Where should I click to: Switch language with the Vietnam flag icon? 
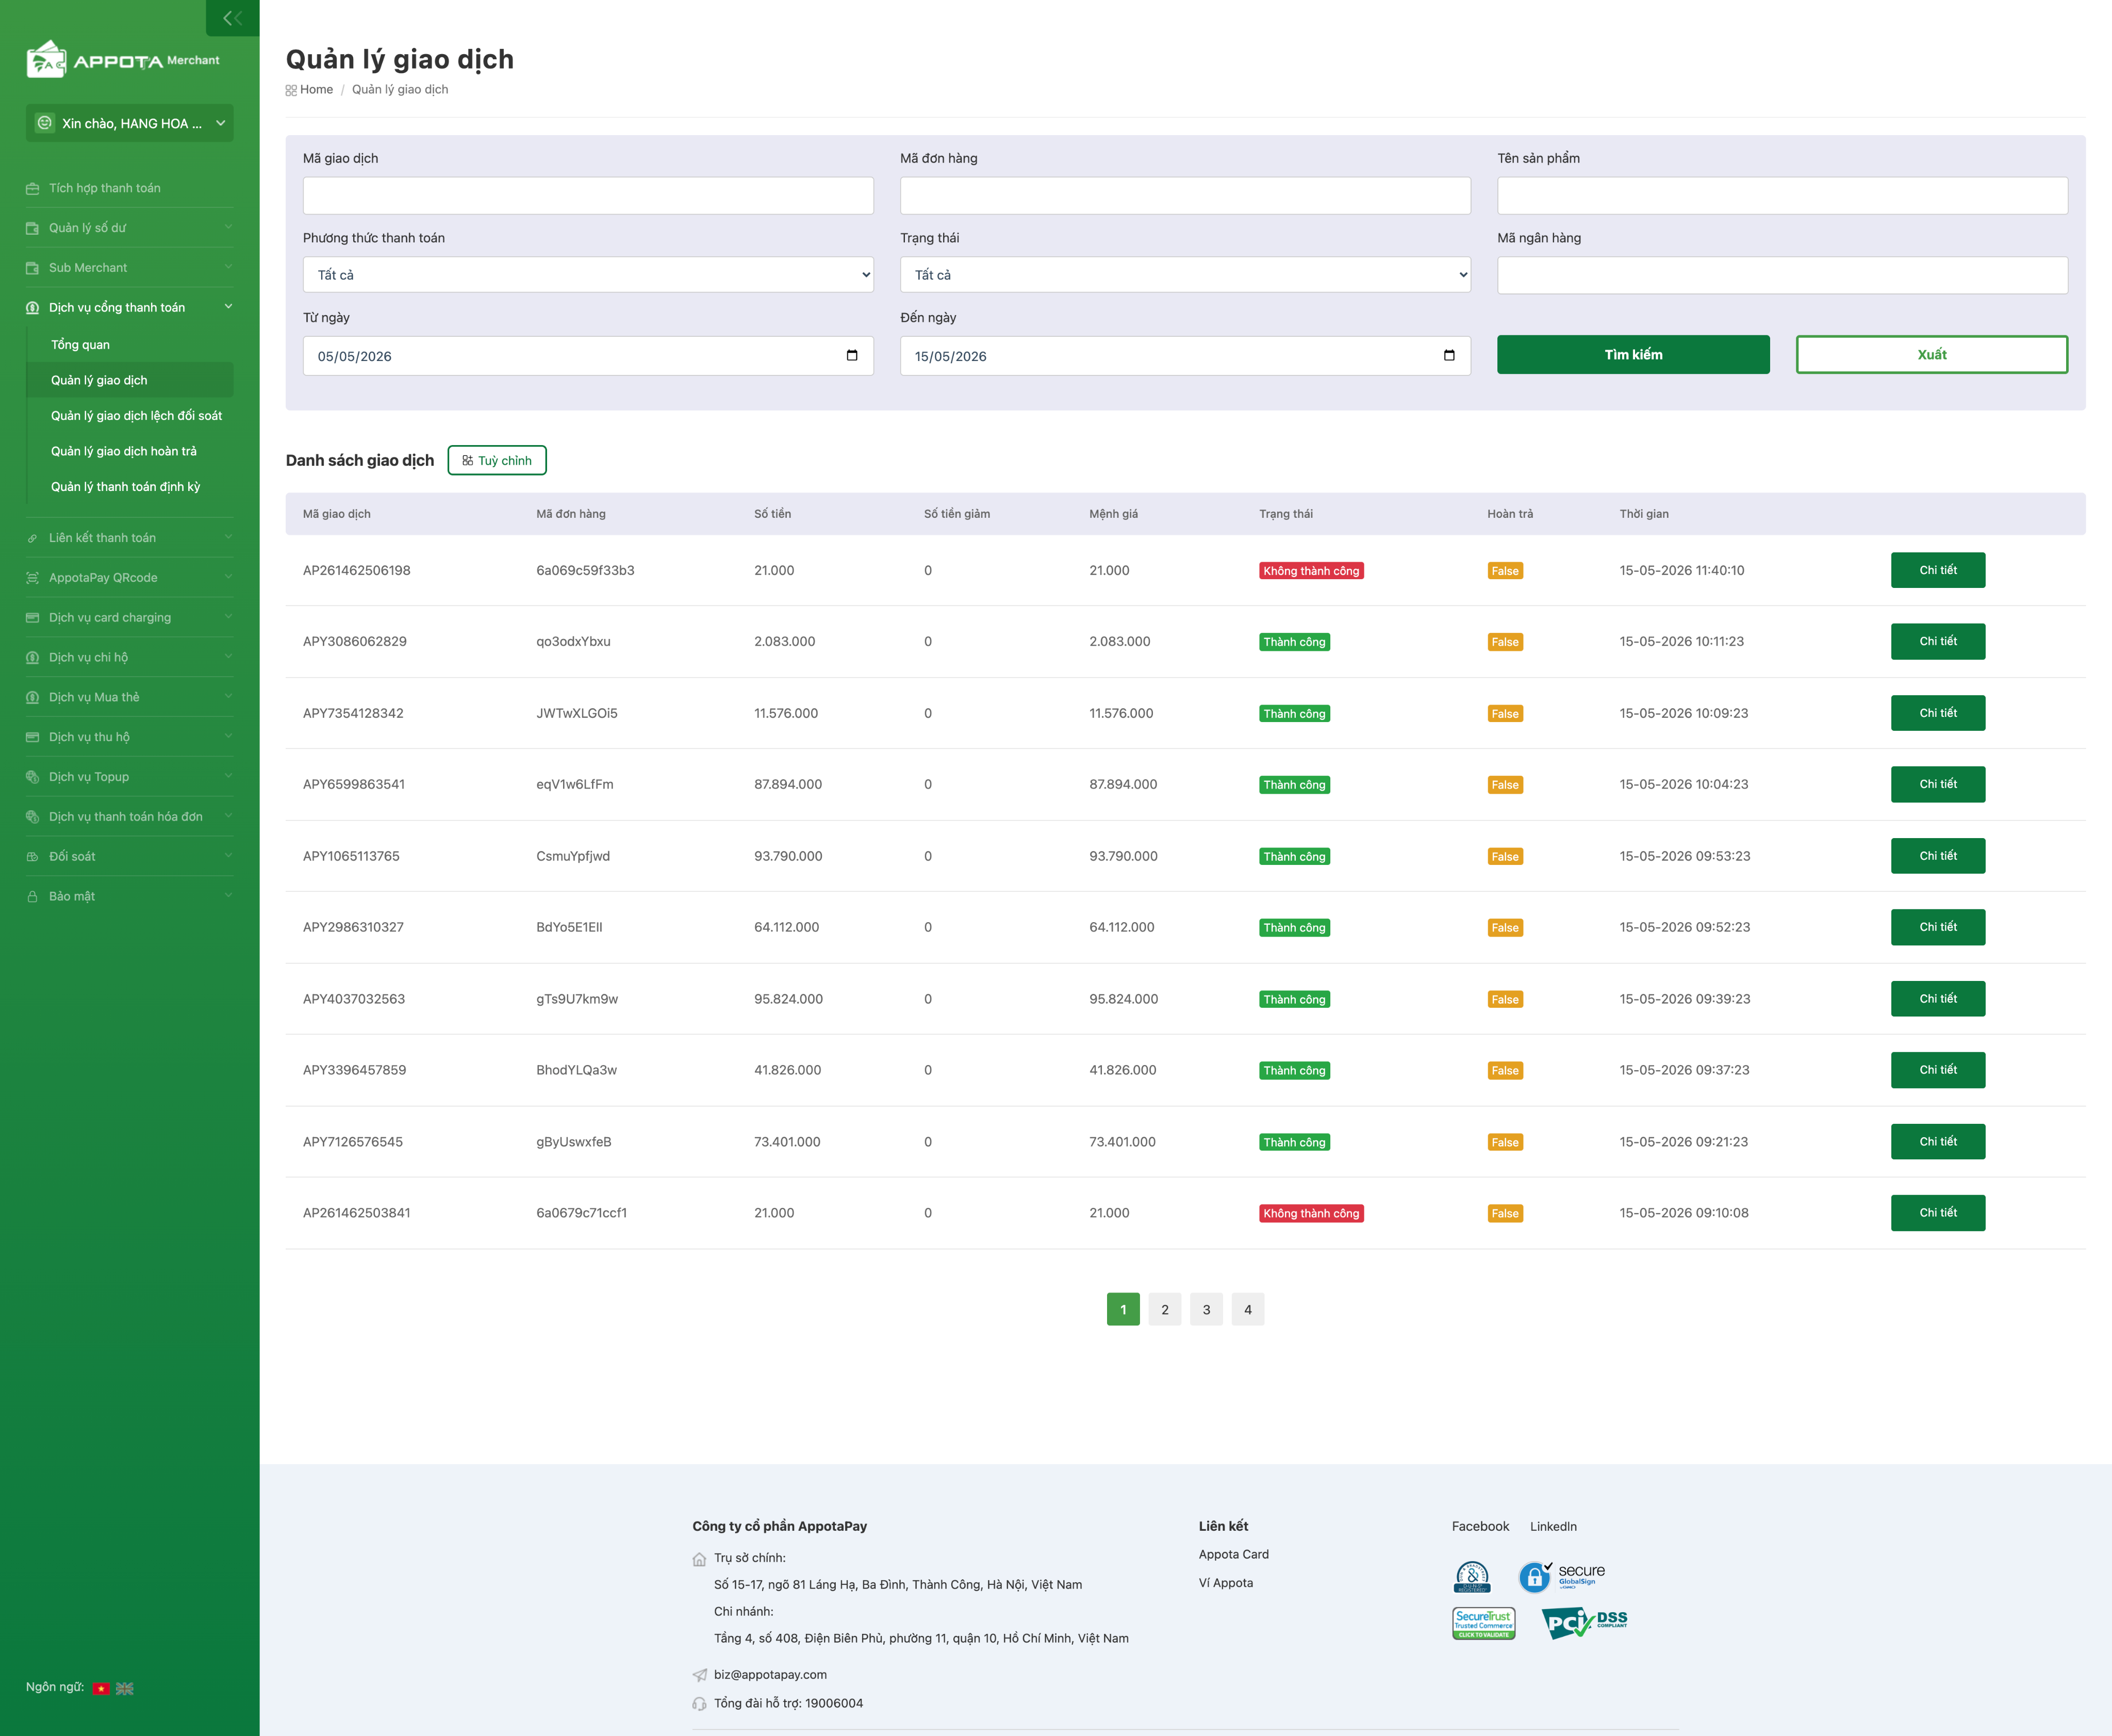point(101,1688)
